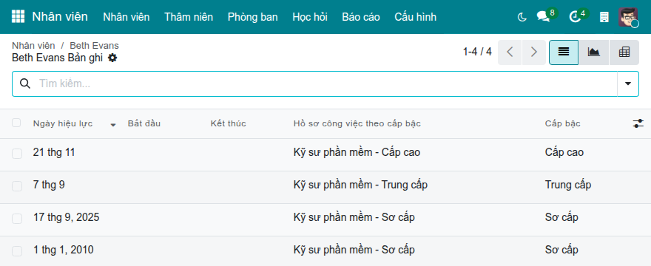The image size is (651, 266).
Task: Open the Nhân viên menu item
Action: [x=127, y=17]
